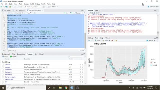Viewport: 160px width, 90px height.
Task: Minimize the console pane
Action: (155, 10)
